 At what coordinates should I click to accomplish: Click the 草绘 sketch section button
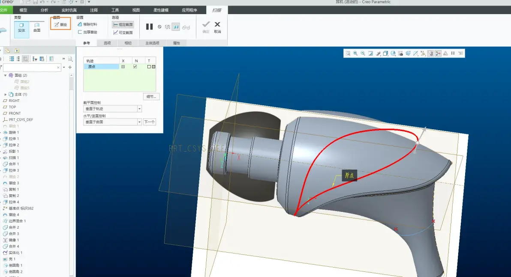[x=60, y=24]
